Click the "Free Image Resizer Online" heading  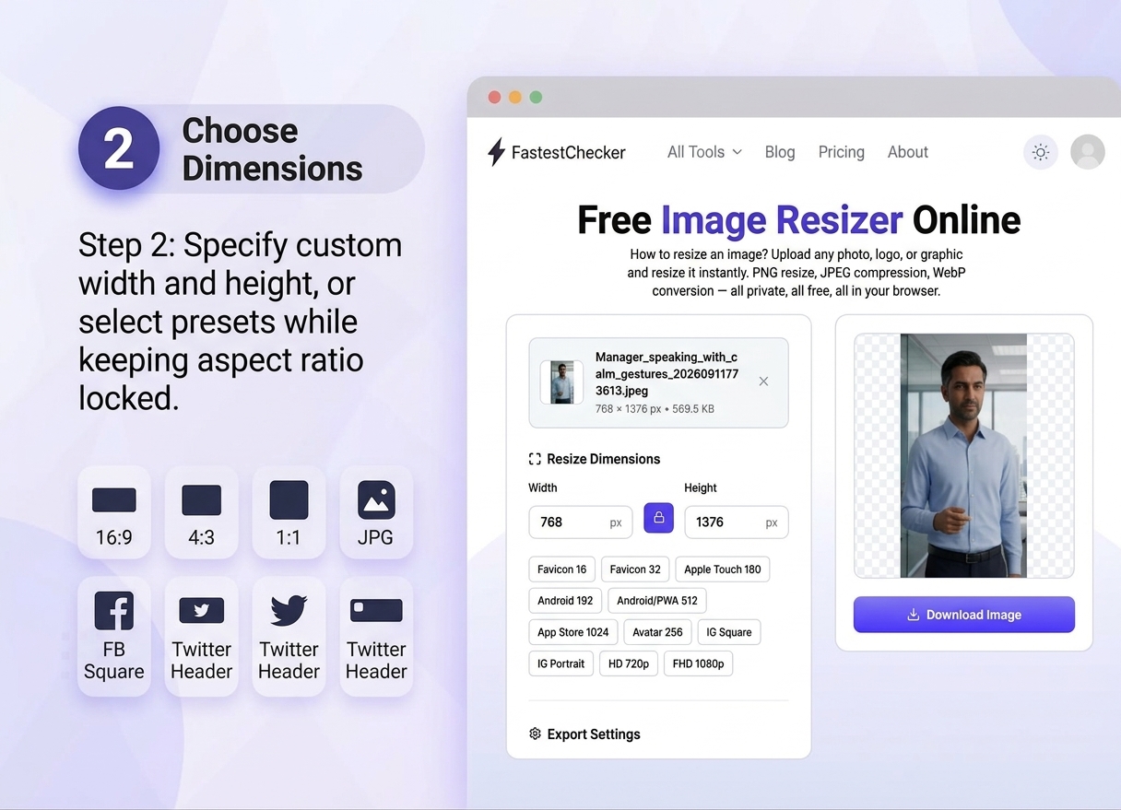(799, 220)
